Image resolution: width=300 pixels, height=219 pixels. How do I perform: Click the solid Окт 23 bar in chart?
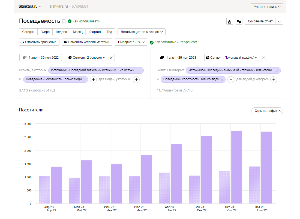[x=237, y=167]
